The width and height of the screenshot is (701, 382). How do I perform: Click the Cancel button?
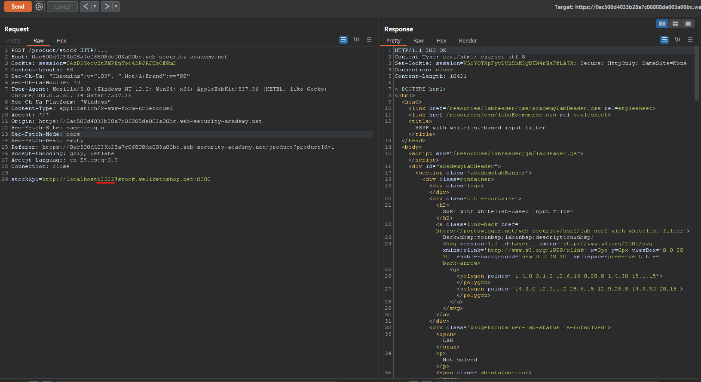tap(62, 6)
